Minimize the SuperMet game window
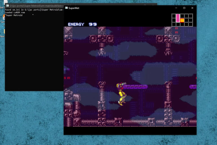 [x=176, y=8]
